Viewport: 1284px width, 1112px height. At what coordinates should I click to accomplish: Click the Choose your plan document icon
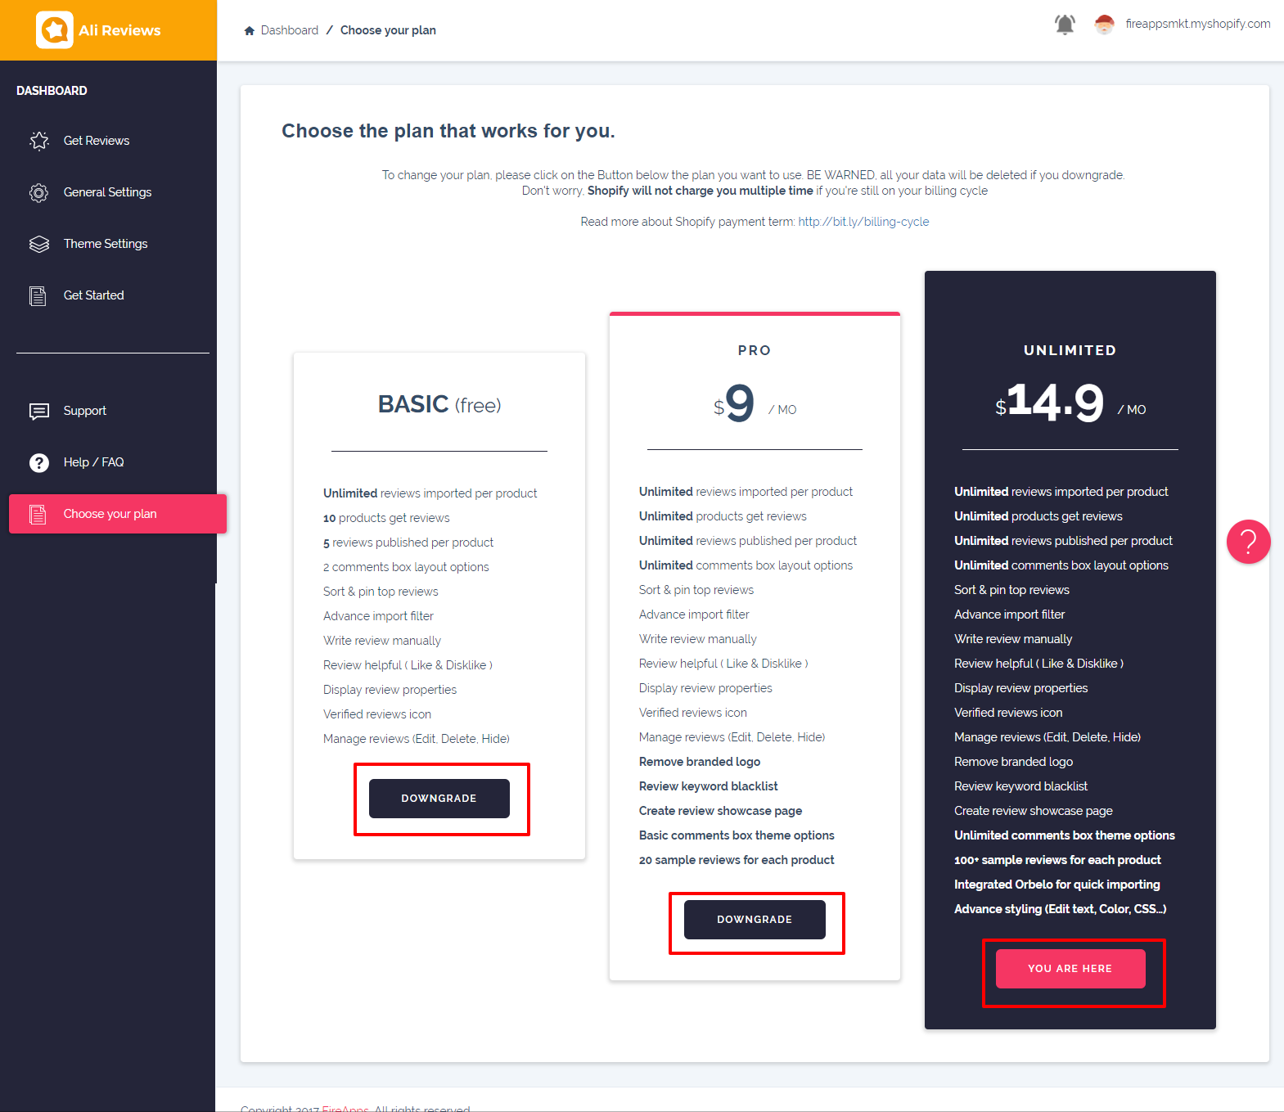(38, 514)
